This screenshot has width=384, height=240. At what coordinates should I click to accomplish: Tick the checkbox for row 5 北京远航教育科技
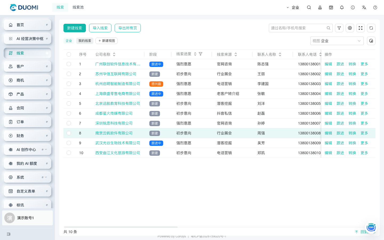(x=69, y=103)
